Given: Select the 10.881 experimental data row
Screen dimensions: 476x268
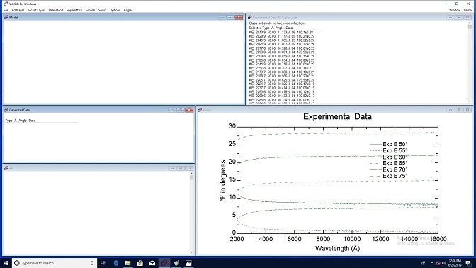Looking at the screenshot, I should point(281,52).
